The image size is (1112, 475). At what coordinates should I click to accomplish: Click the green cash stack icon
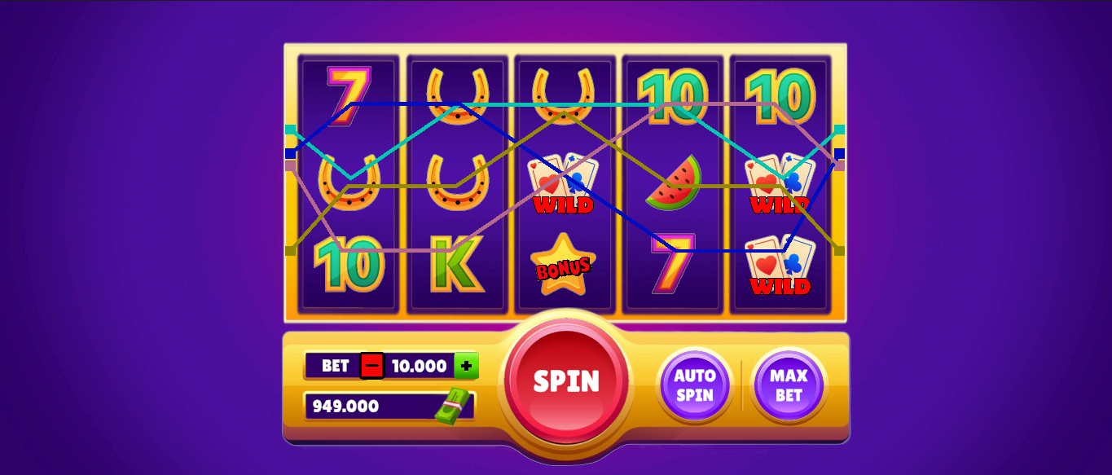coord(454,407)
